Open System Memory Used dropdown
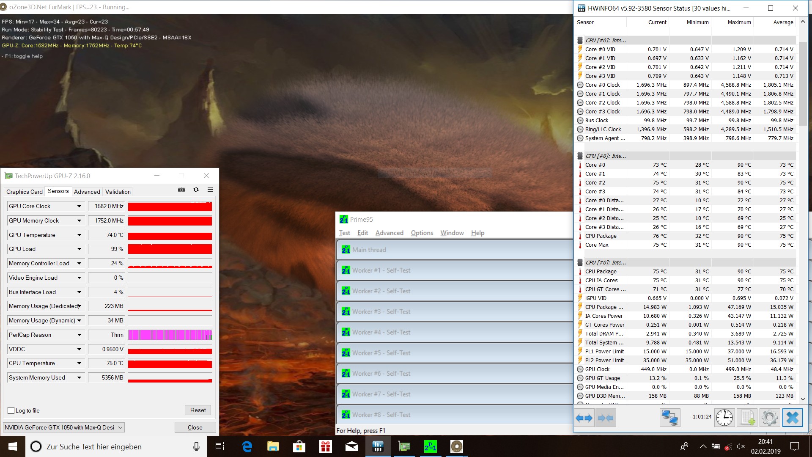Screen dimensions: 812x457 pyautogui.click(x=79, y=378)
